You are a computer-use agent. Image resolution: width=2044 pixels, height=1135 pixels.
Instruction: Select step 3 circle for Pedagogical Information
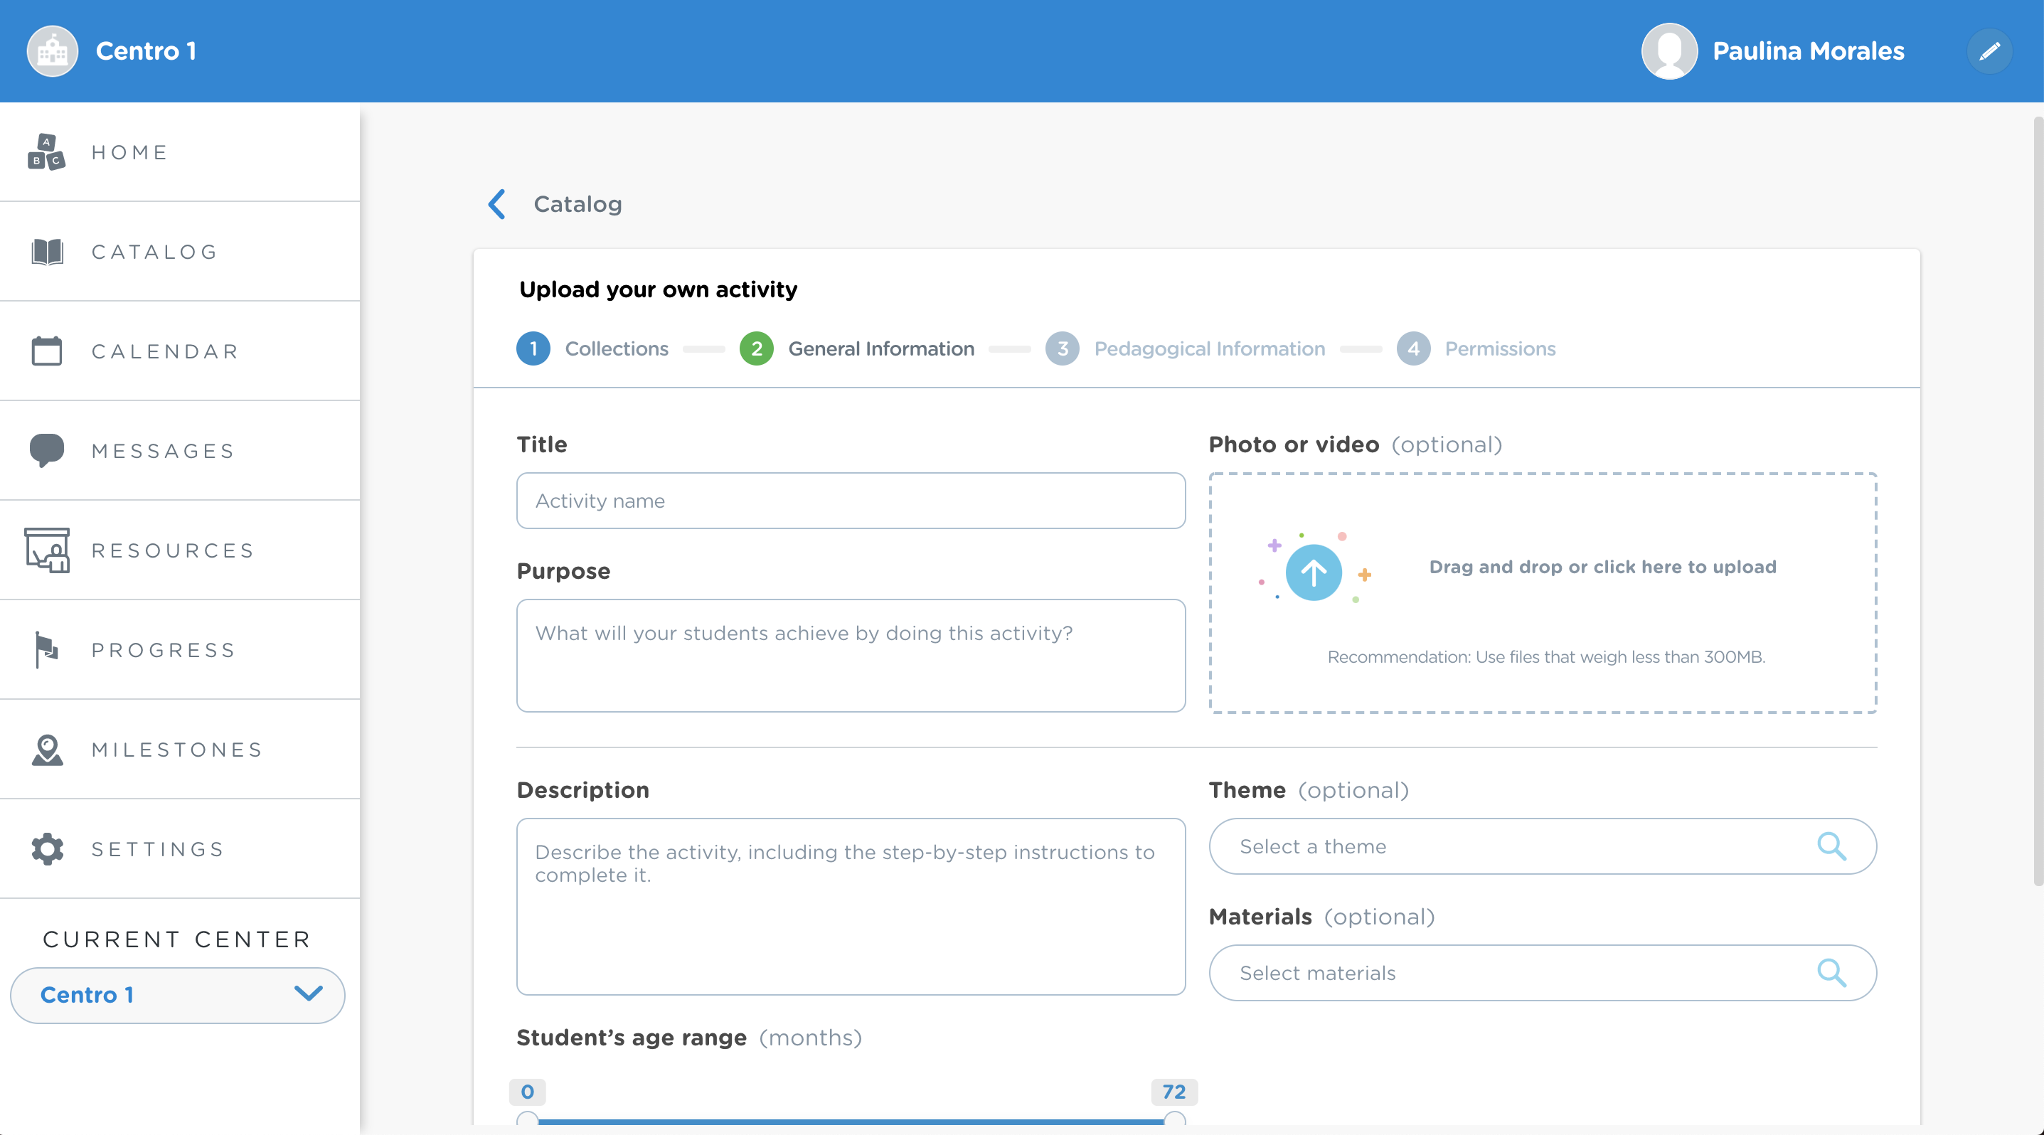click(x=1062, y=348)
